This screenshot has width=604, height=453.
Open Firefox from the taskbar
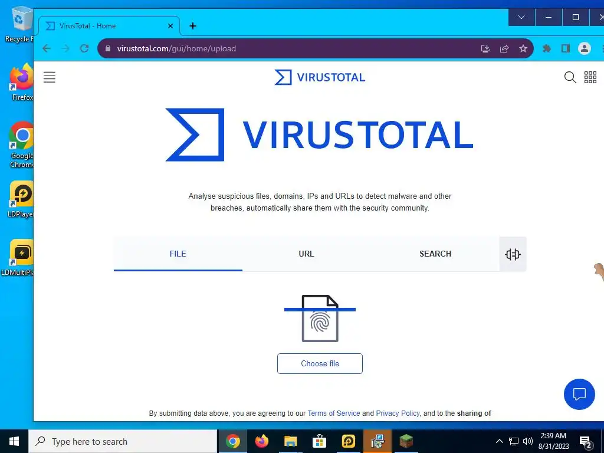click(262, 441)
